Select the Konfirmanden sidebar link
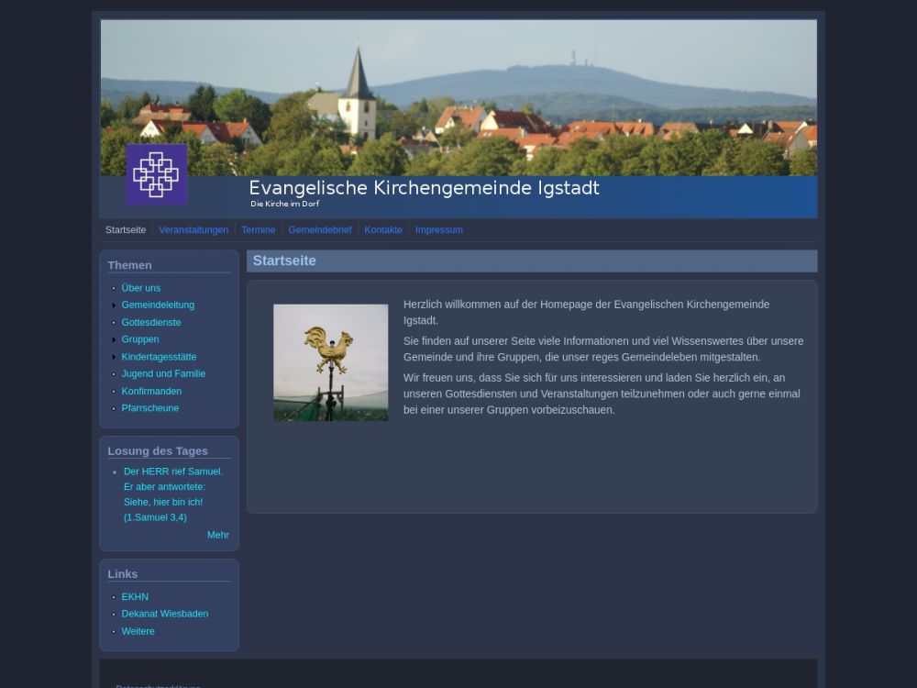This screenshot has height=688, width=917. (151, 392)
